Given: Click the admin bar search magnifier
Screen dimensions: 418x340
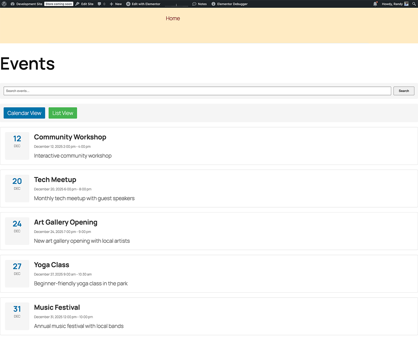Looking at the screenshot, I should 414,4.
